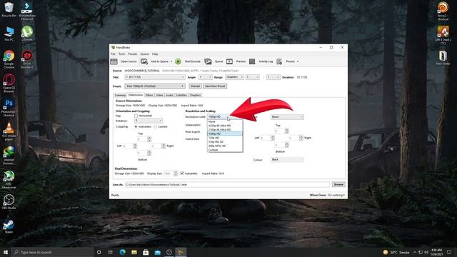Open New folder on the desktop

pyautogui.click(x=443, y=58)
